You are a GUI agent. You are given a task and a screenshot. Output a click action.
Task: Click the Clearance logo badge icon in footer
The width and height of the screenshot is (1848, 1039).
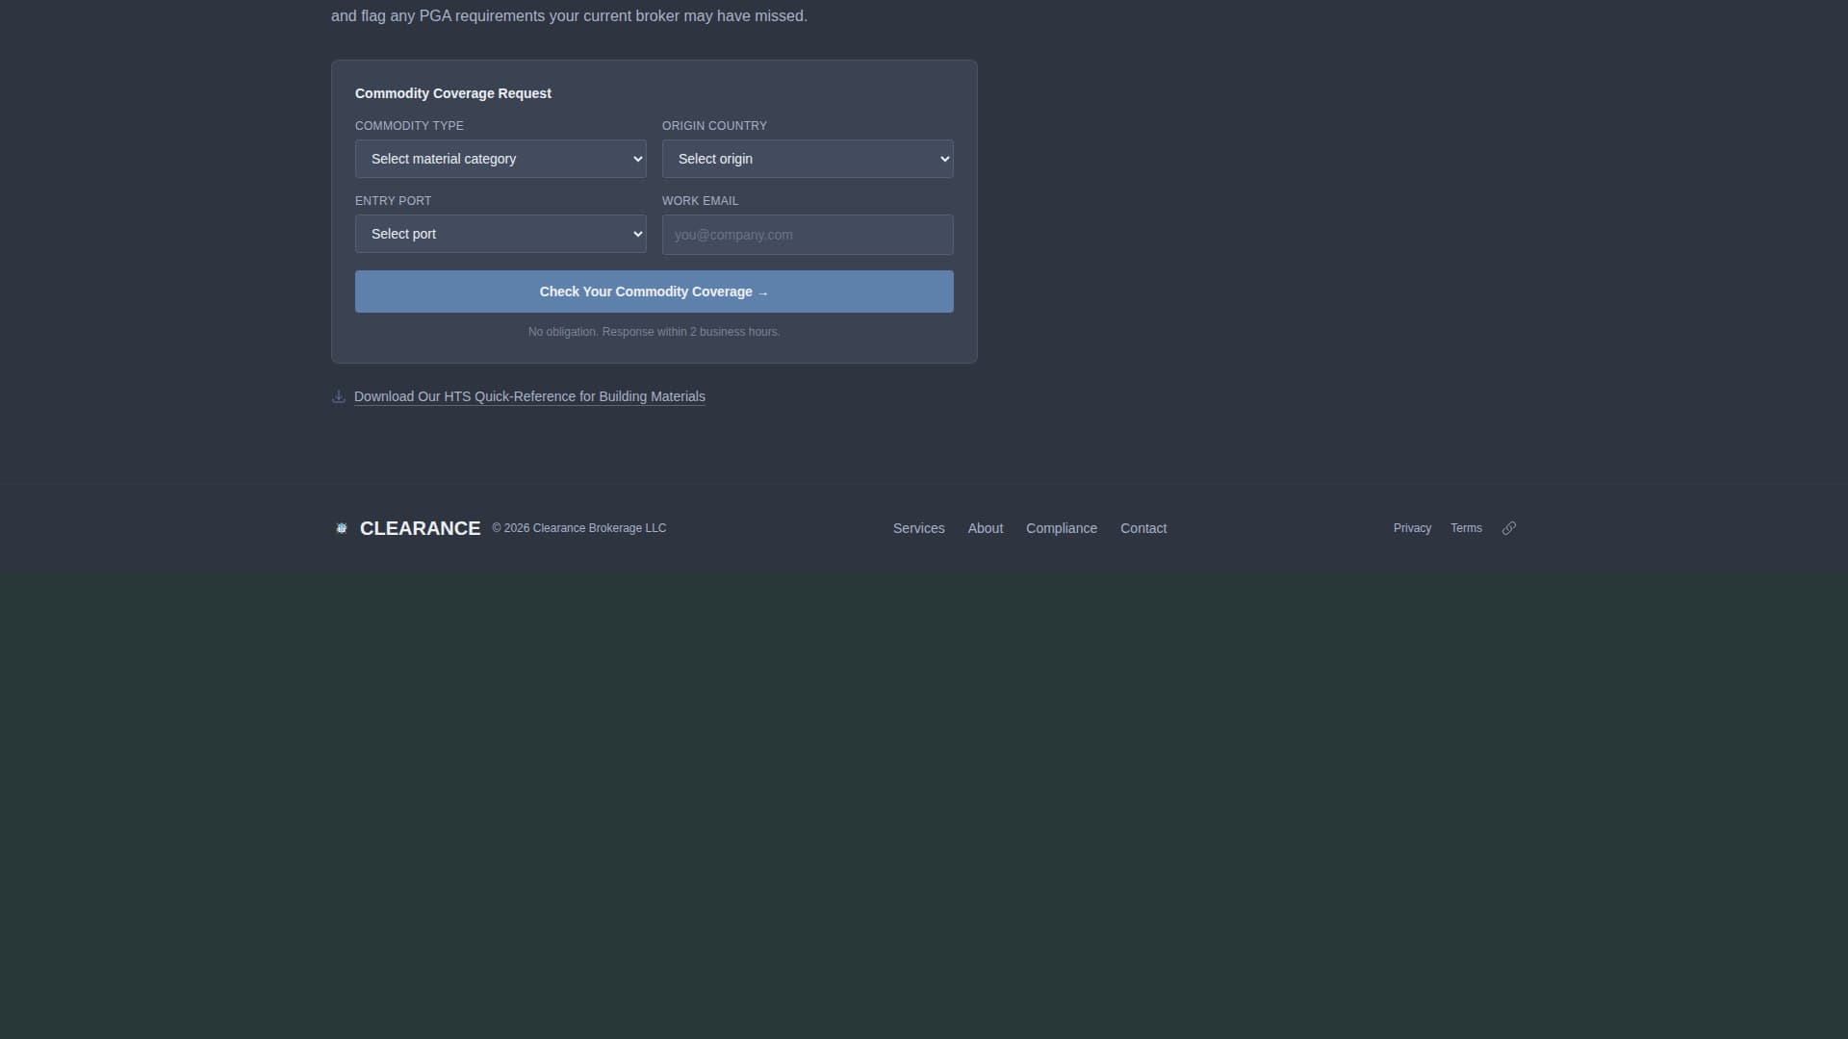(341, 528)
